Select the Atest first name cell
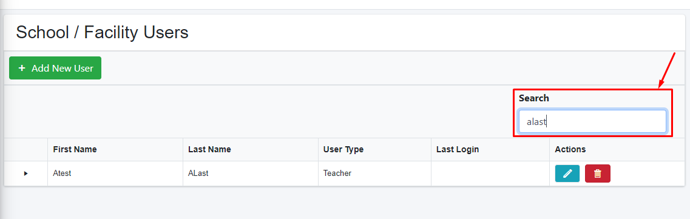This screenshot has width=690, height=219. (x=115, y=174)
